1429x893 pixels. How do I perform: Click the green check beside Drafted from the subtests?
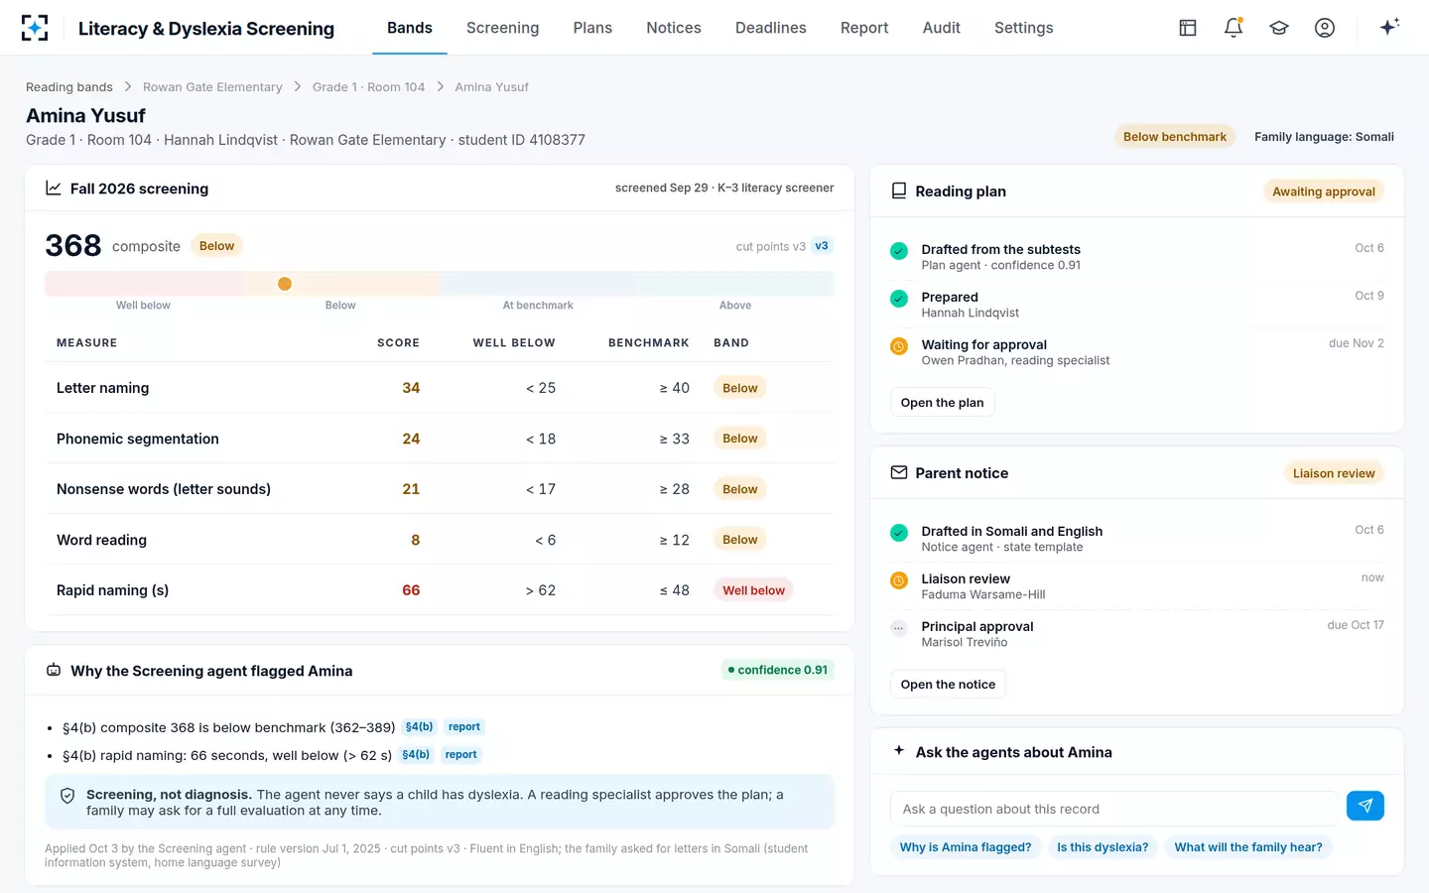tap(899, 251)
